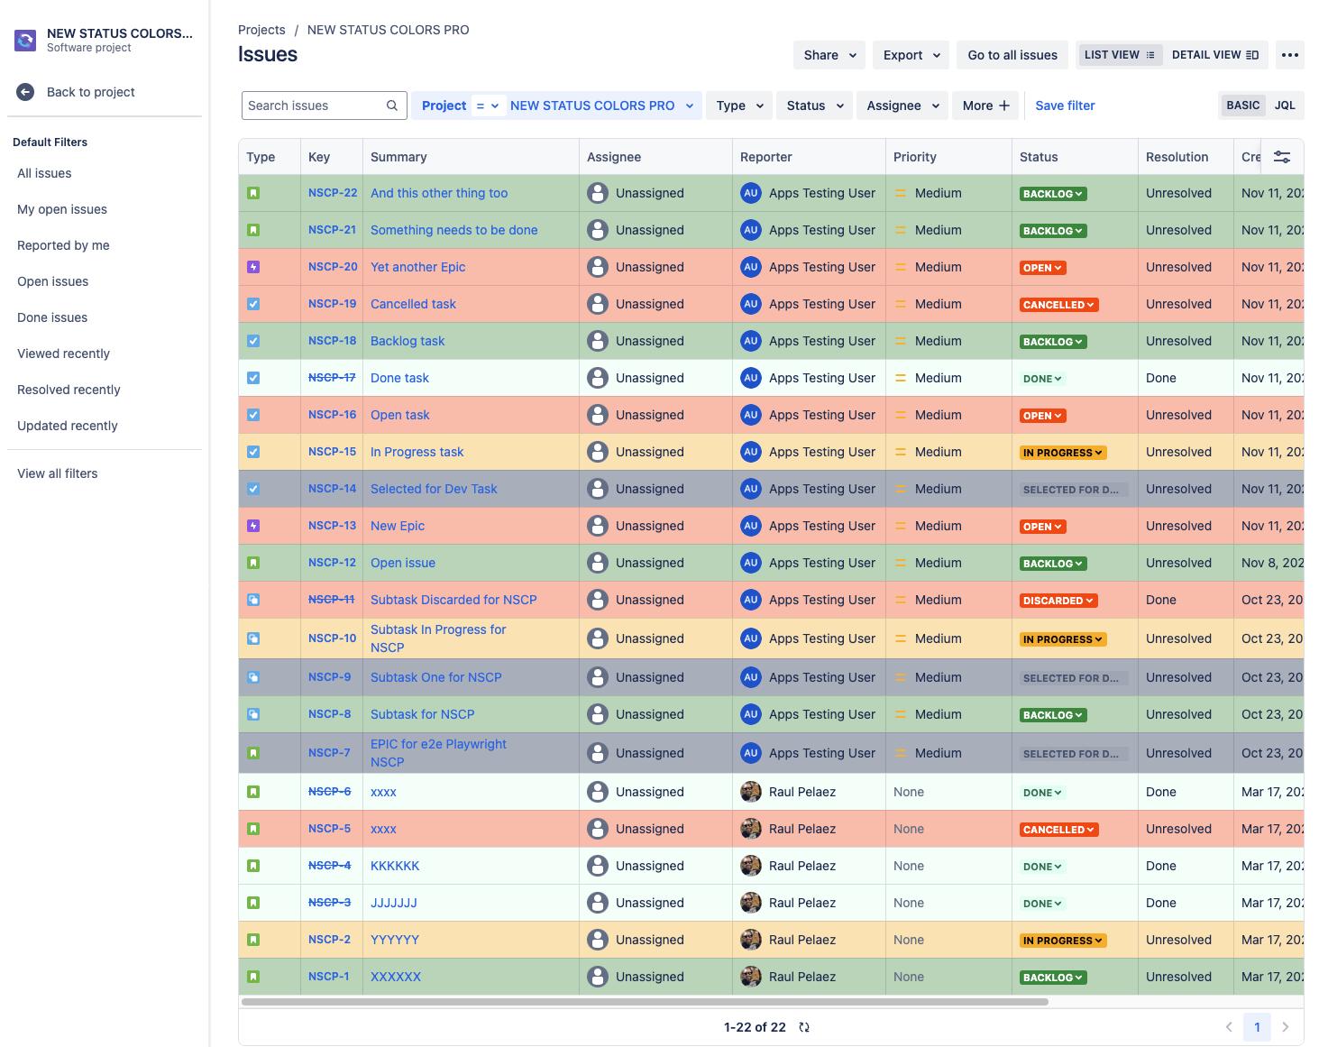This screenshot has height=1047, width=1319.
Task: Click the refresh icon beside 1-22 of 22
Action: coord(804,1027)
